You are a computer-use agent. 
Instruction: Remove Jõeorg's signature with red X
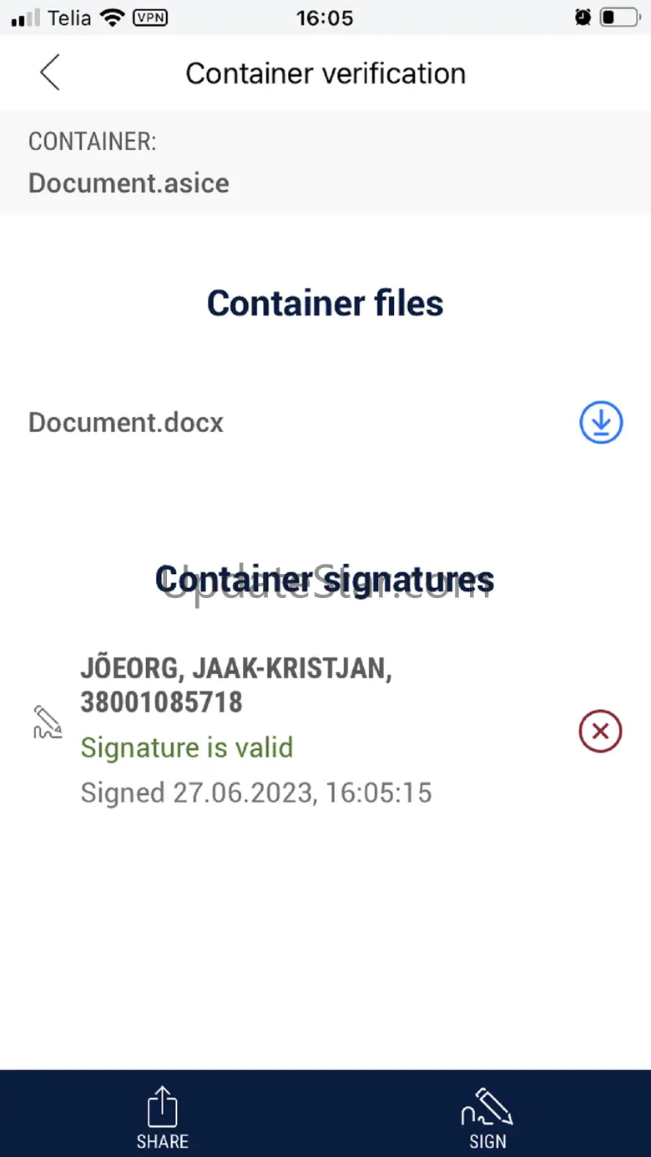[x=600, y=732]
